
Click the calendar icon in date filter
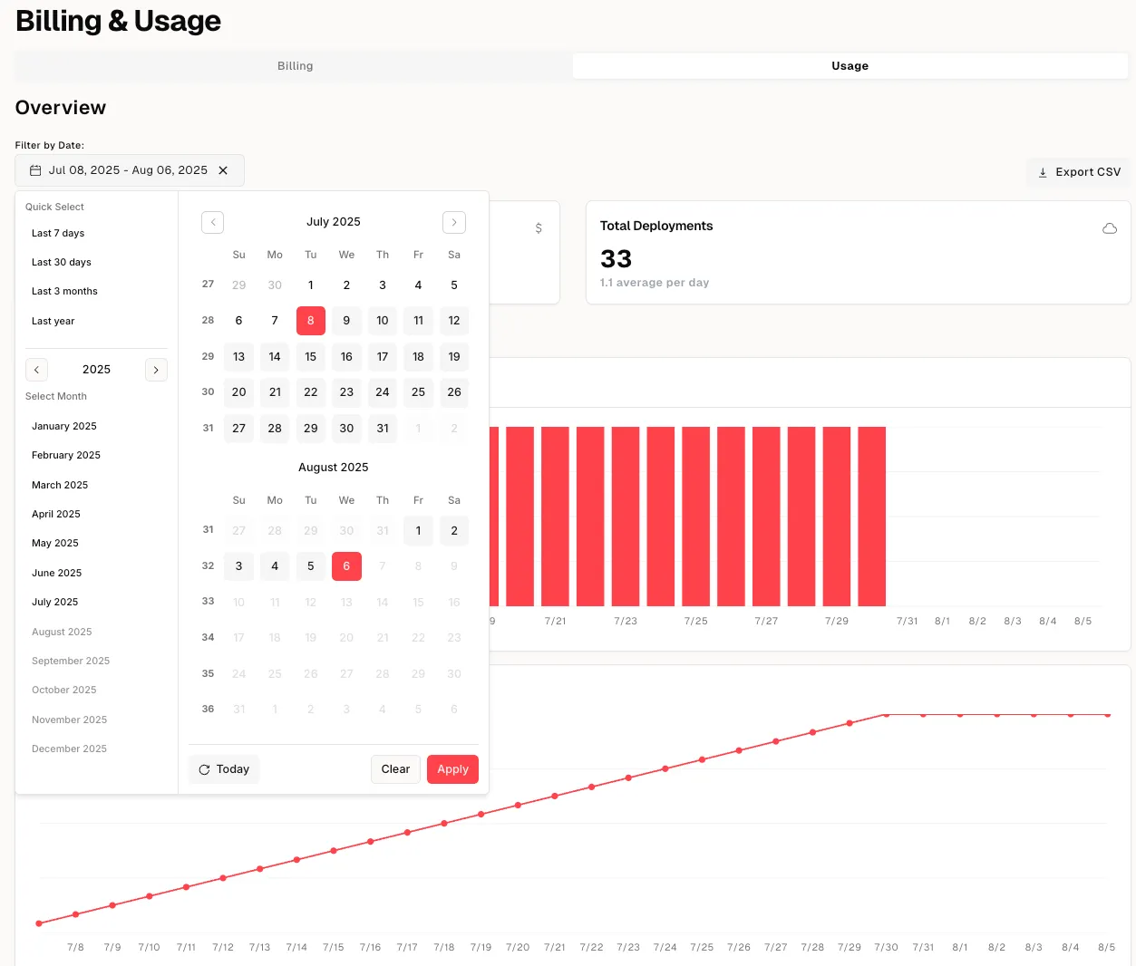point(35,170)
